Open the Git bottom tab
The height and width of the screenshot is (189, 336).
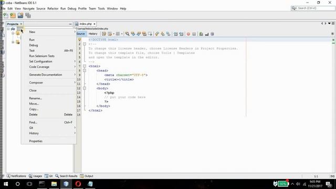coord(49,176)
